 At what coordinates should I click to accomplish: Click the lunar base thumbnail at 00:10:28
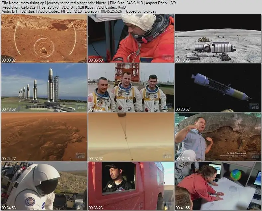click(218, 38)
